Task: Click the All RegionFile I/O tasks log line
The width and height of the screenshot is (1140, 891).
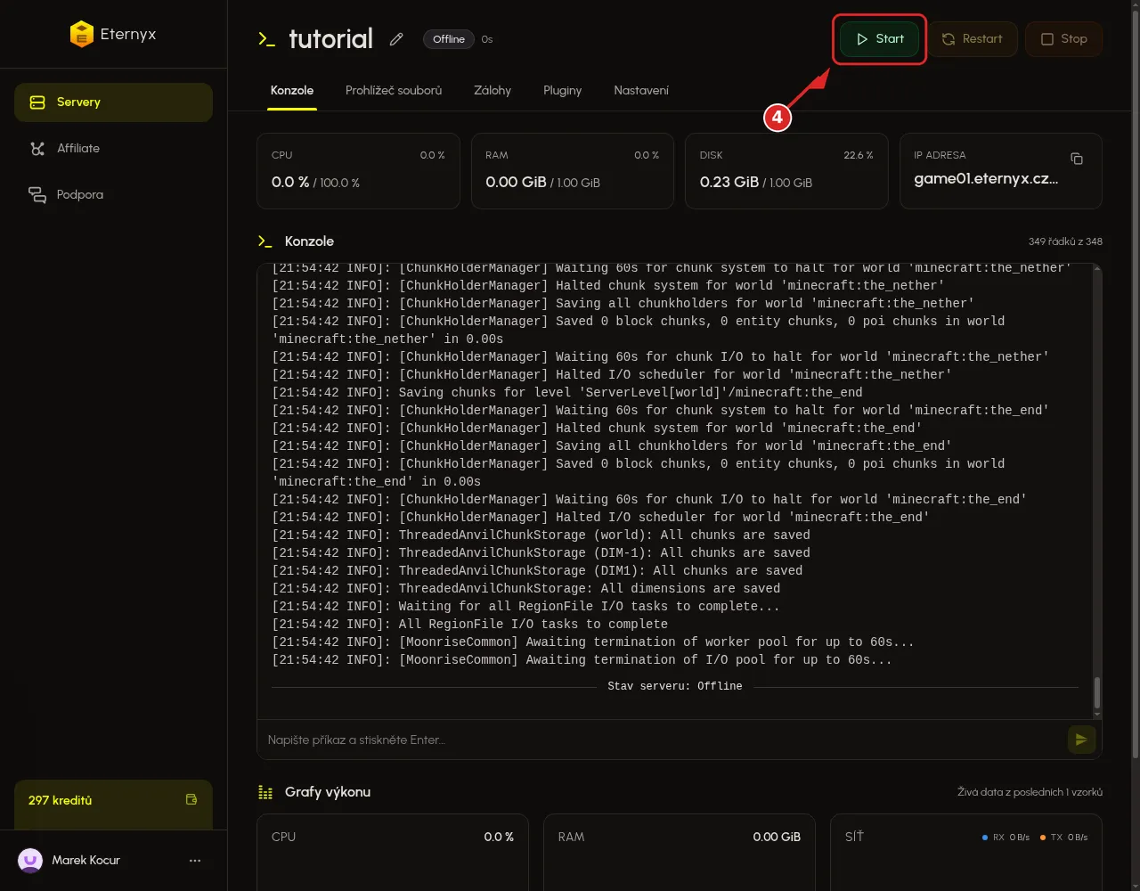Action: 470,625
